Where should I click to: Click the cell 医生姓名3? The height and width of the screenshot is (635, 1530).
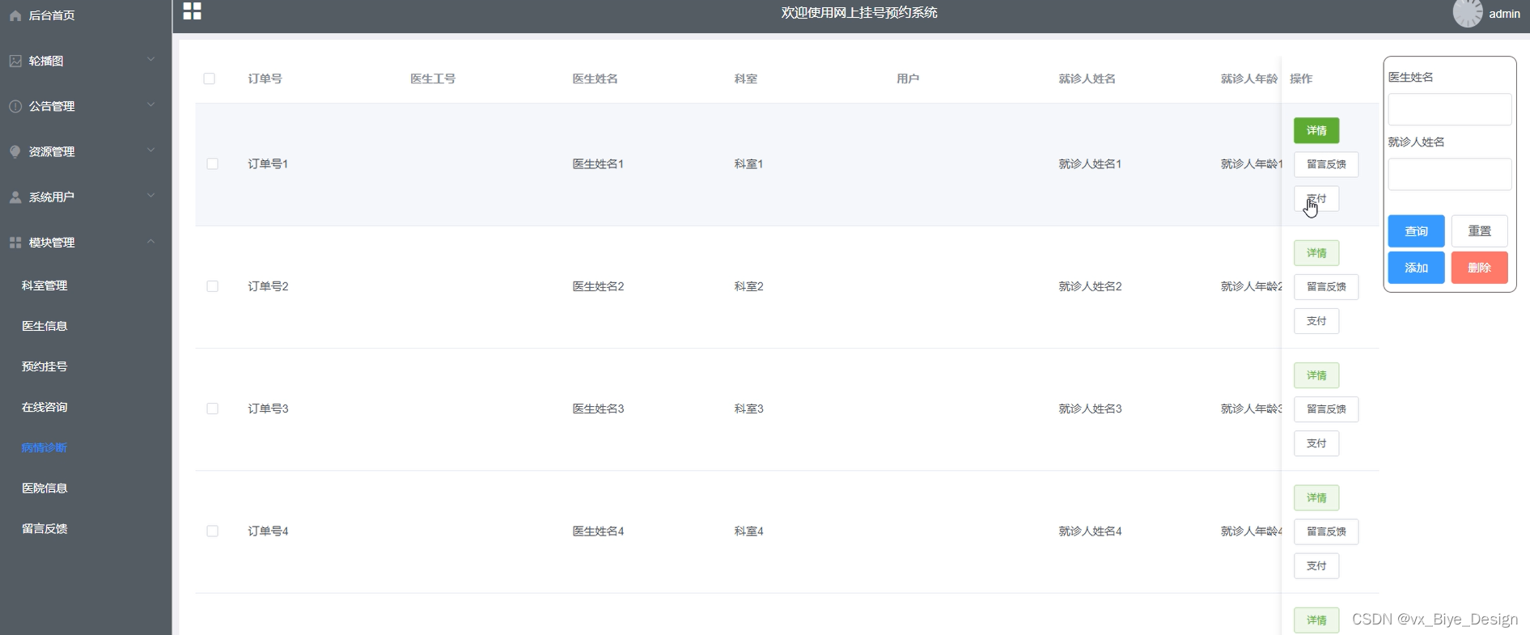598,409
